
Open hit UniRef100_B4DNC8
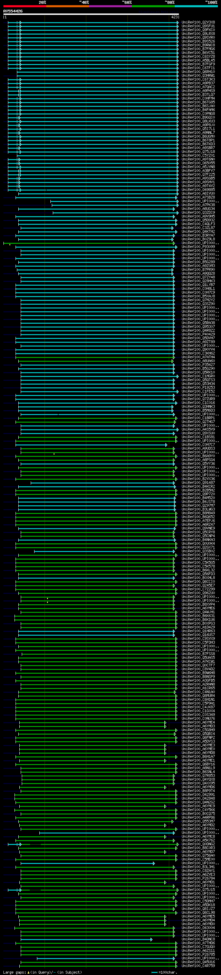pyautogui.click(x=198, y=939)
